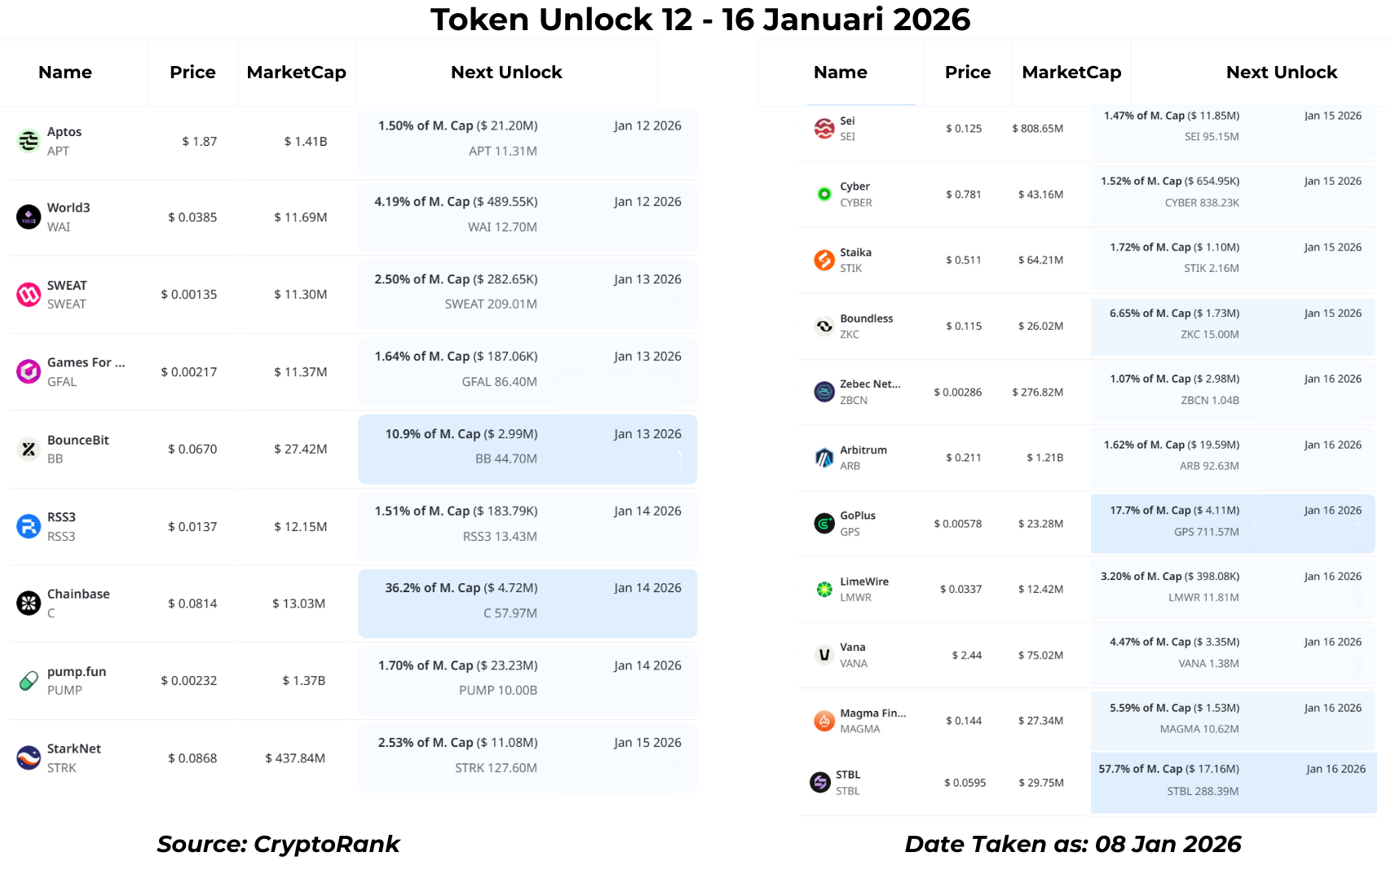The width and height of the screenshot is (1391, 883).
Task: Click the left table Name column header
Action: (65, 72)
